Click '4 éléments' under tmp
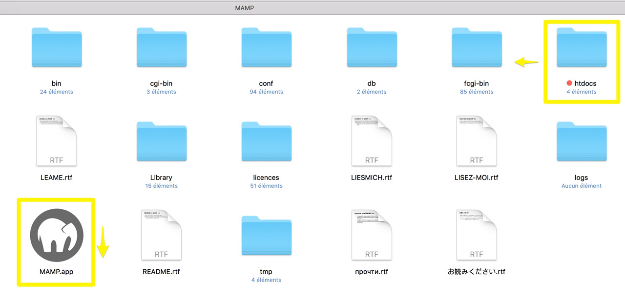This screenshot has width=625, height=301. tap(267, 280)
